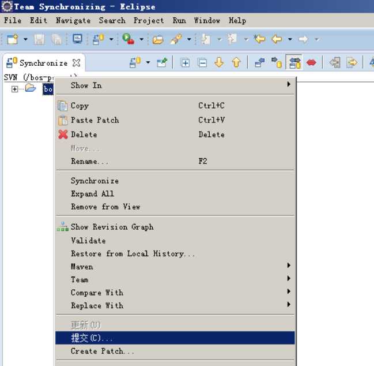Toggle Incoming mode icon
Viewport: 374px width, 366px height.
[259, 62]
